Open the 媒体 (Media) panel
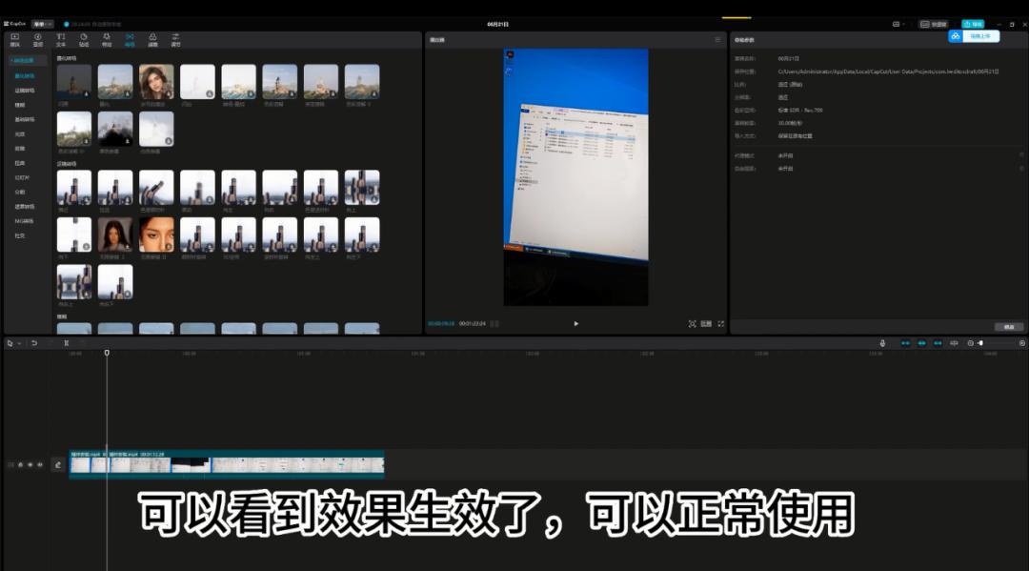Image resolution: width=1029 pixels, height=571 pixels. (15, 39)
